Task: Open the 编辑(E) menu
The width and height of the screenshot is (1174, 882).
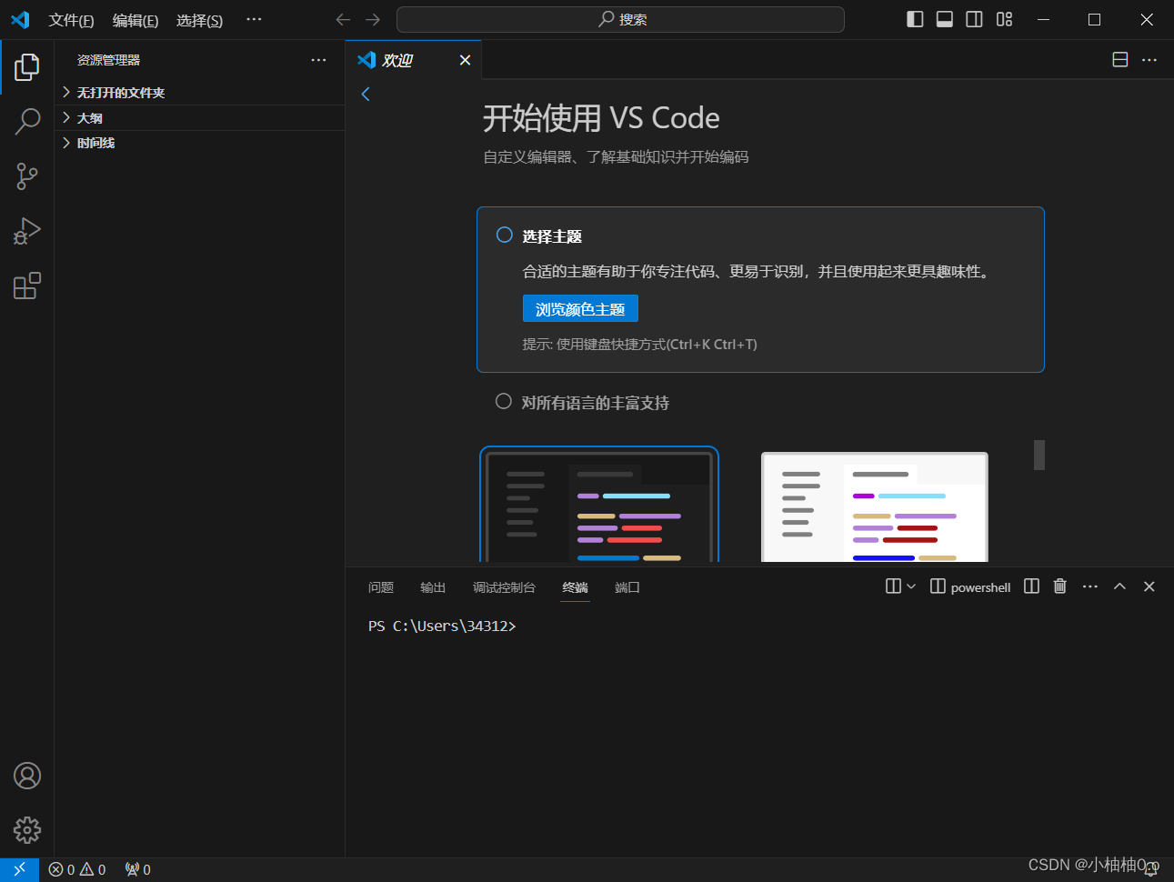Action: pos(135,20)
